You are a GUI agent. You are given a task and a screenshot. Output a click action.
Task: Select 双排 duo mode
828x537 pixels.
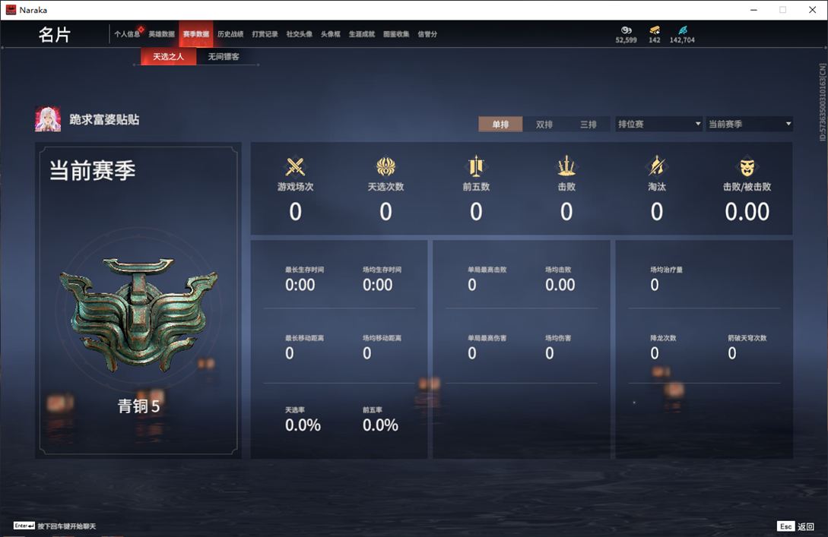(544, 124)
